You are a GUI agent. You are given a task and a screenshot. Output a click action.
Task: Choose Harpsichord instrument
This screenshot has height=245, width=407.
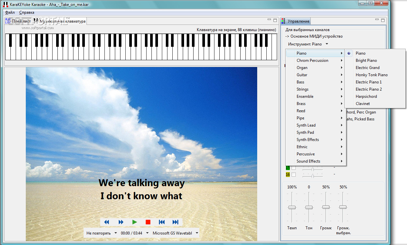(375, 96)
